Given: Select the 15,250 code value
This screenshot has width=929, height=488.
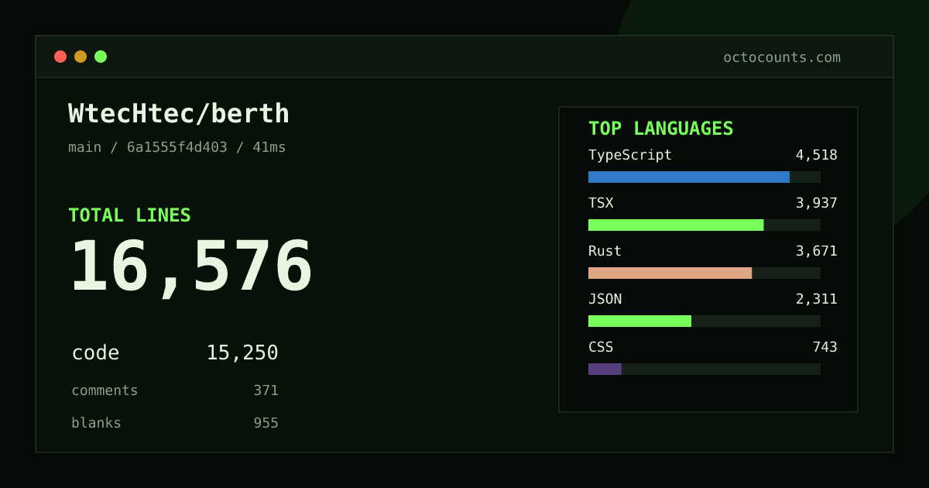Looking at the screenshot, I should (242, 353).
